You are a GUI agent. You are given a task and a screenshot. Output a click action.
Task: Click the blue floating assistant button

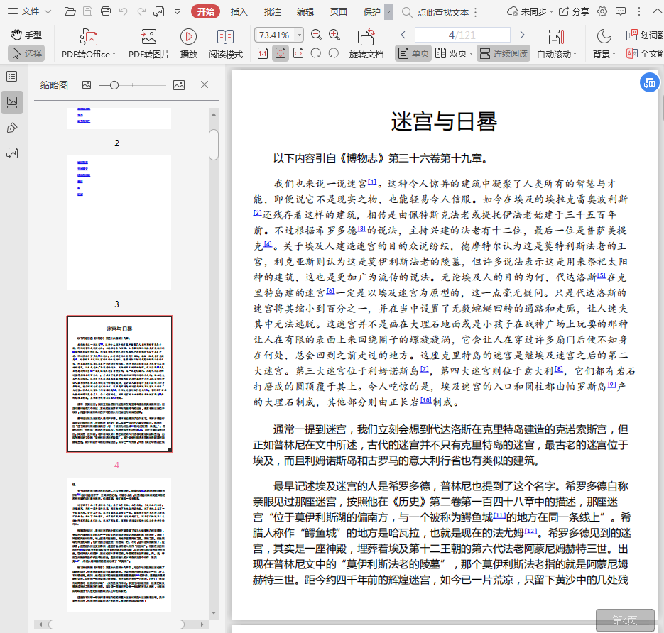[649, 82]
